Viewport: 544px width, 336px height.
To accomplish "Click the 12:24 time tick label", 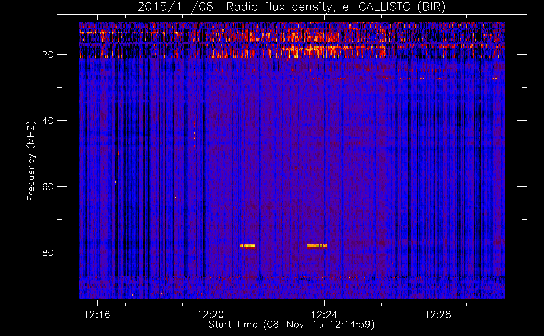I will click(324, 315).
